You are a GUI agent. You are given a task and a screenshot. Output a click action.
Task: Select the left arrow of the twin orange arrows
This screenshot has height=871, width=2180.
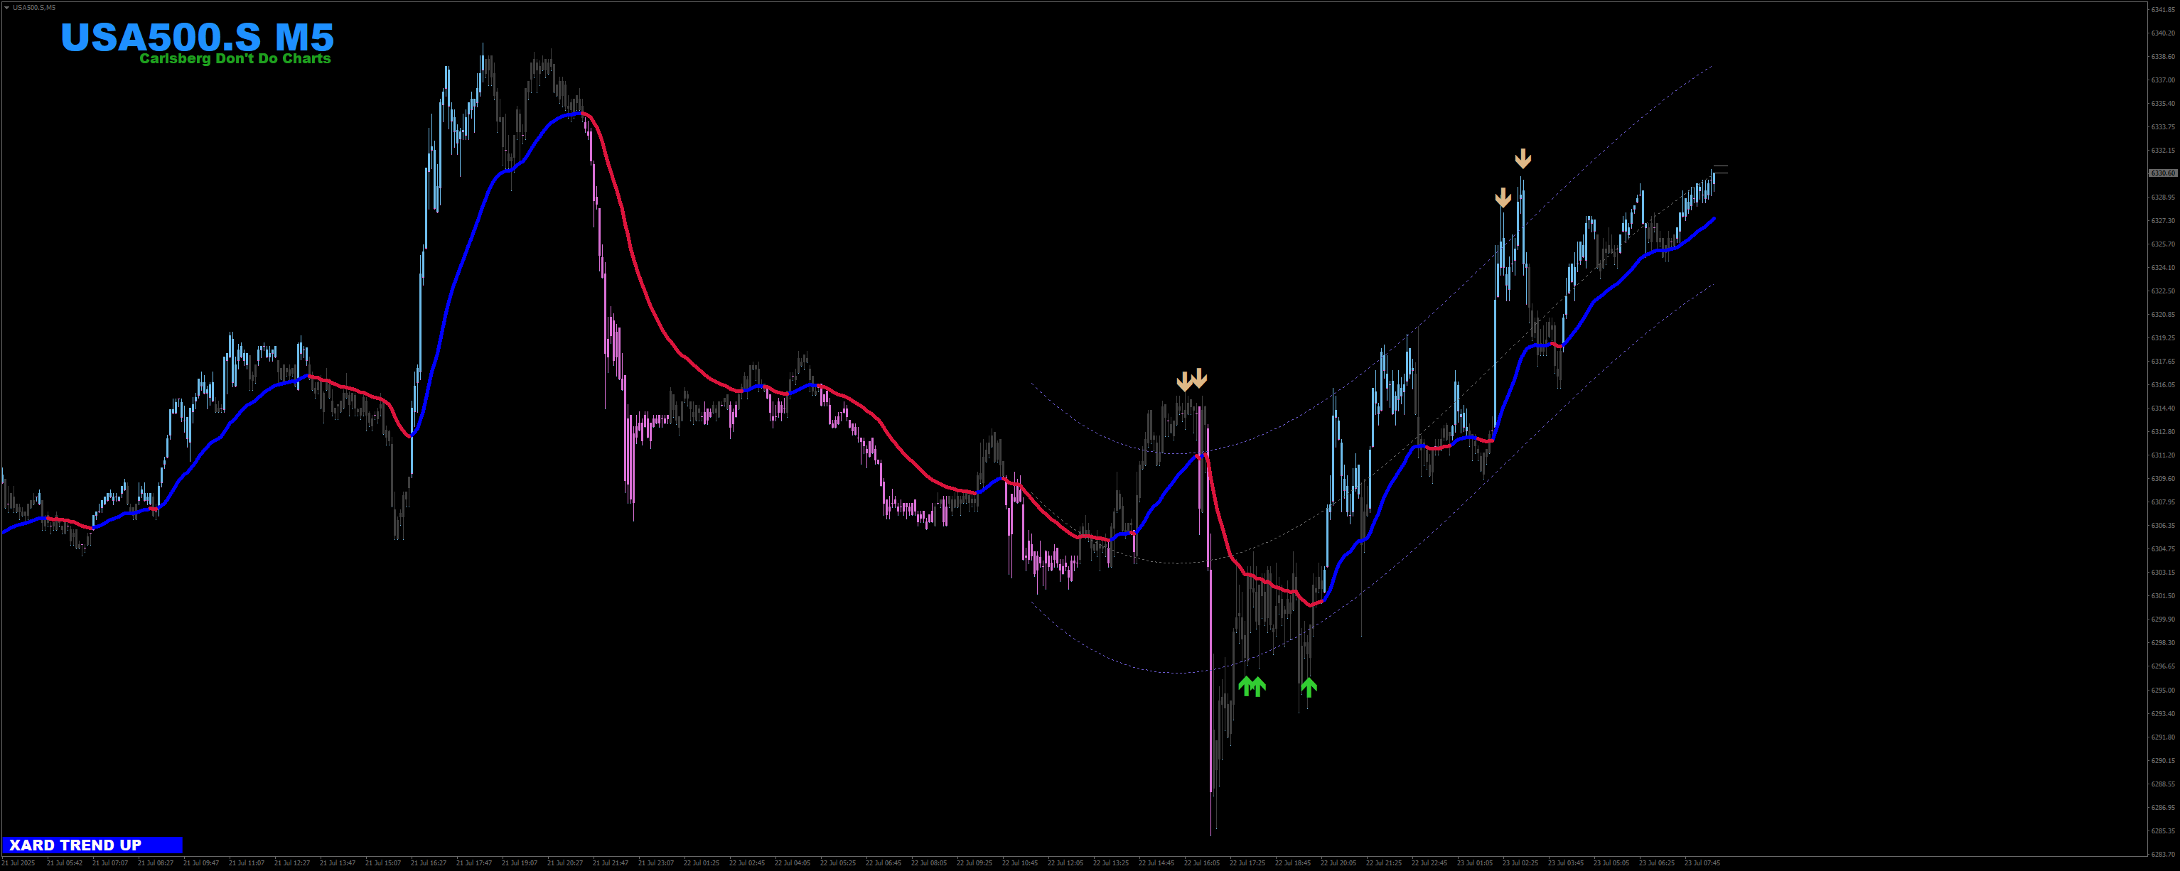point(1185,381)
